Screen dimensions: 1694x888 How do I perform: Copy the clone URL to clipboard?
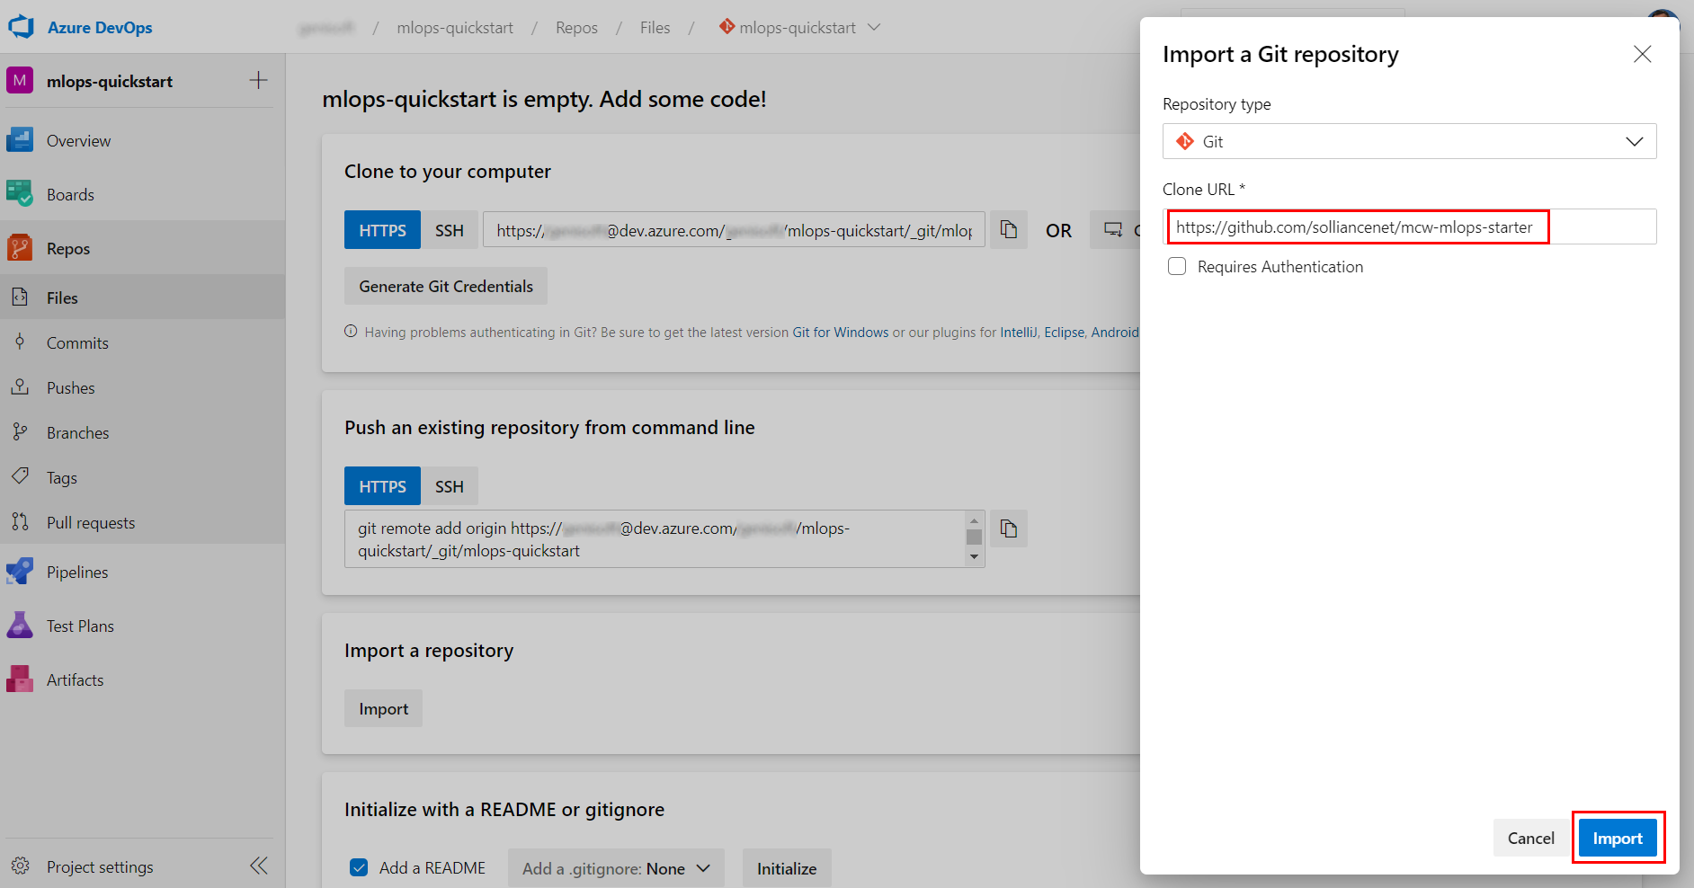(1009, 230)
